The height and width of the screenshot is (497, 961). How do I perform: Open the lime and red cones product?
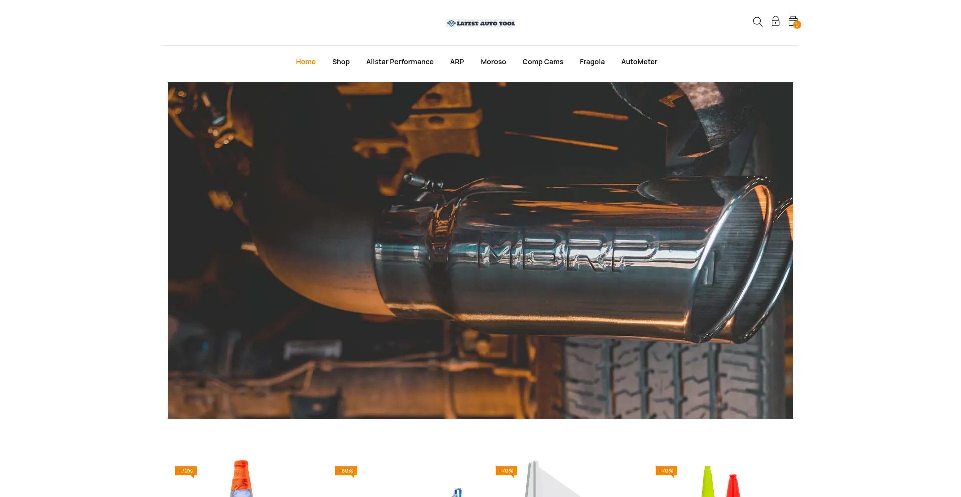coord(720,481)
